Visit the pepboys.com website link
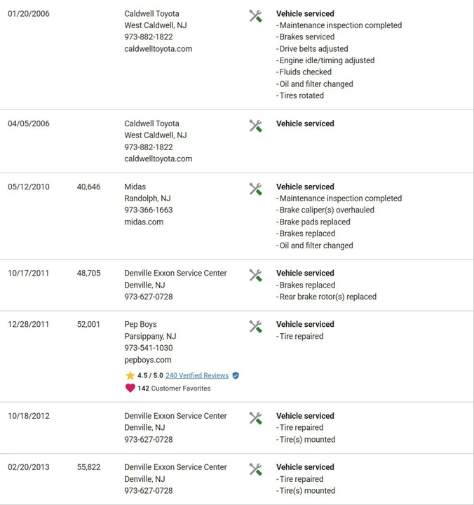 [148, 360]
